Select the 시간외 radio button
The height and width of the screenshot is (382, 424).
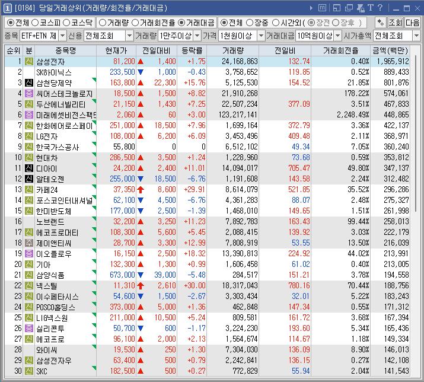(276, 23)
